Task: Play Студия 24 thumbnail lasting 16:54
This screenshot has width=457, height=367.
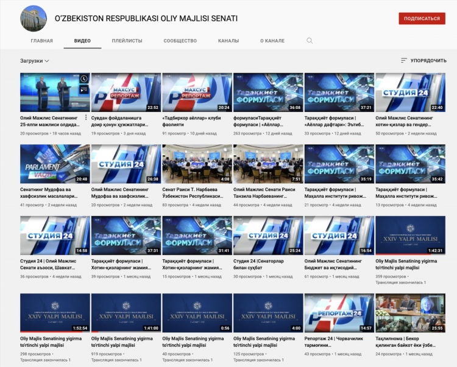Action: click(339, 236)
